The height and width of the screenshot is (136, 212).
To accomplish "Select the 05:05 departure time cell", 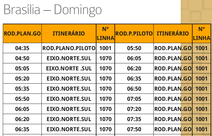I will (22, 68).
